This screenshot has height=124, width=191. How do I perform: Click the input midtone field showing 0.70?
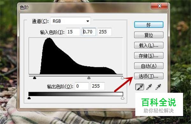pyautogui.click(x=89, y=32)
